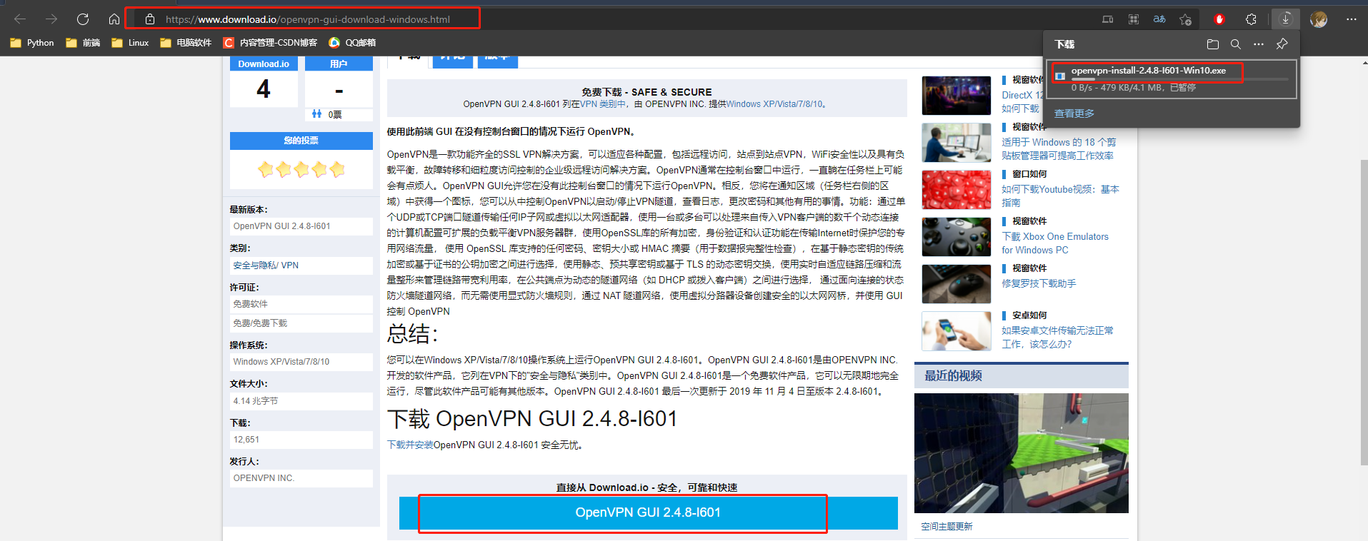Open the user profile avatar
Screen dimensions: 1368x541
point(1319,19)
